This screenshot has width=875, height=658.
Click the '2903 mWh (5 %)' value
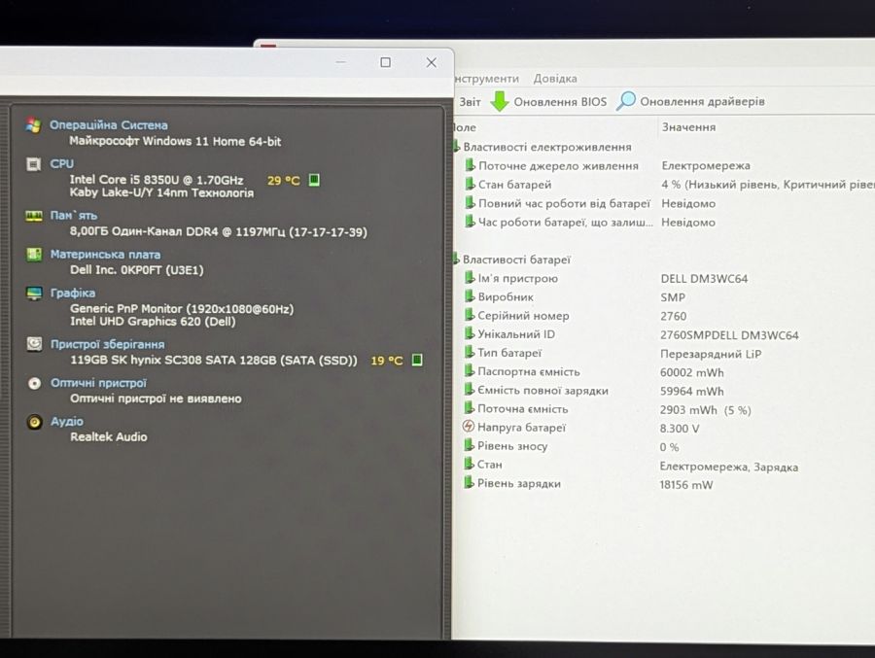706,410
